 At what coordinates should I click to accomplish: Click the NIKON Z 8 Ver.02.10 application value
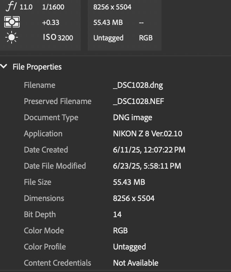[x=147, y=134]
